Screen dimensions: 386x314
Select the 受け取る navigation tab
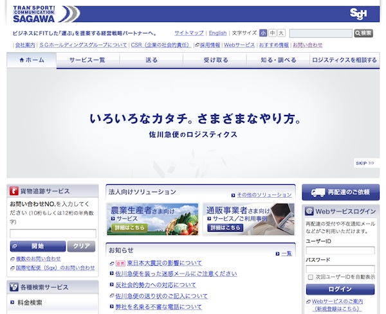click(216, 60)
